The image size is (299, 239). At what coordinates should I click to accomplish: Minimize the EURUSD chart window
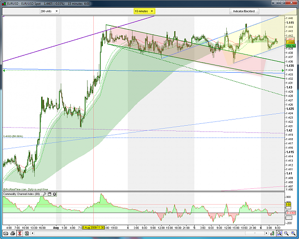point(275,3)
